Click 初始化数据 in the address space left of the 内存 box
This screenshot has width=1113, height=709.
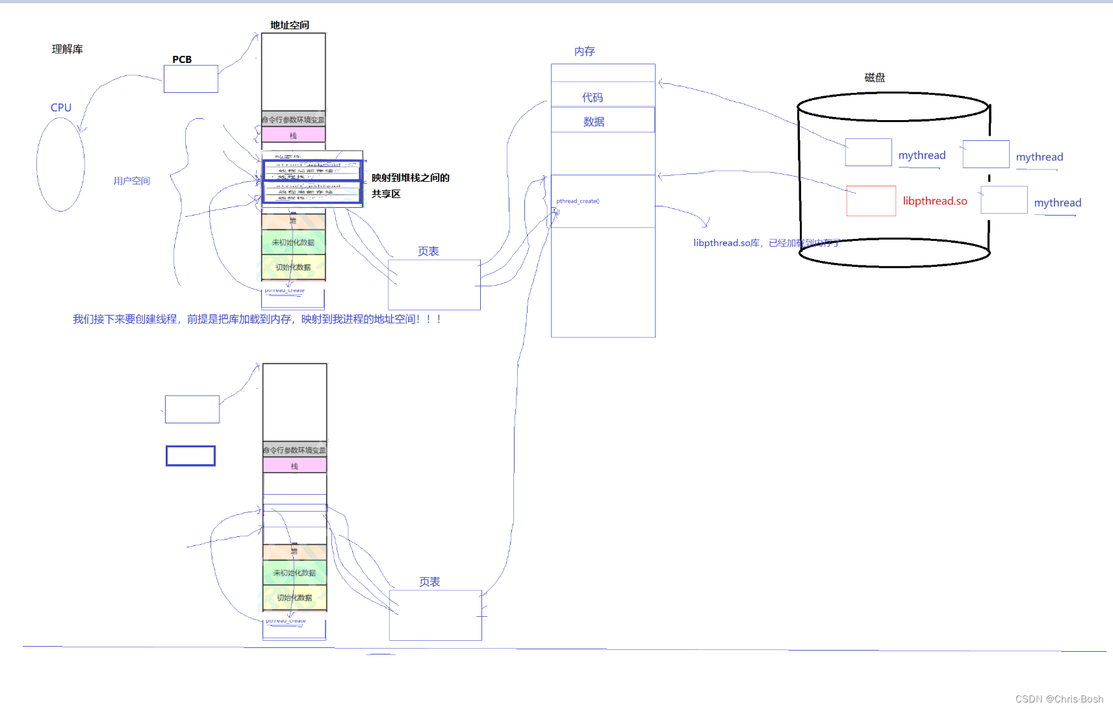coord(293,267)
